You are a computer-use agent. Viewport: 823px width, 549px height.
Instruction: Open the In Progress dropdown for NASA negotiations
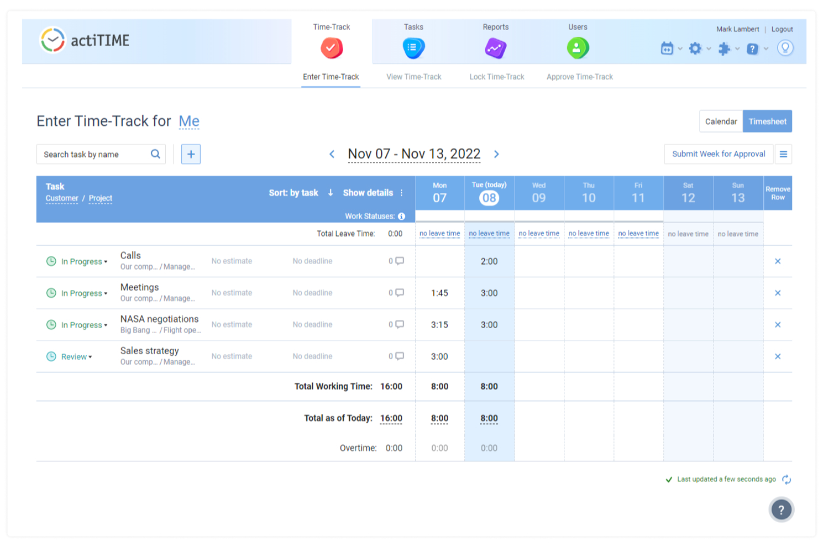84,325
